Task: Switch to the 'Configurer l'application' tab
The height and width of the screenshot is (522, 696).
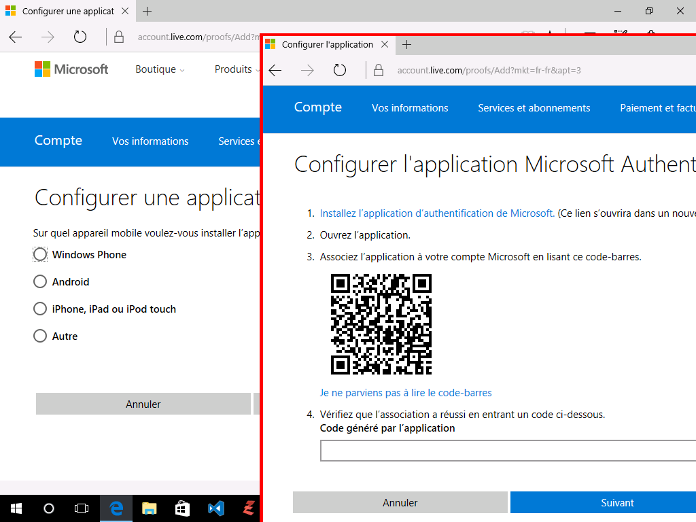Action: coord(327,44)
